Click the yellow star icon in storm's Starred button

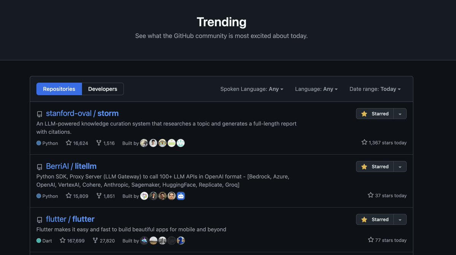364,114
